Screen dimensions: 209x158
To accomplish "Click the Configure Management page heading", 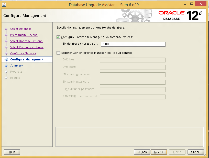I will tap(25, 16).
